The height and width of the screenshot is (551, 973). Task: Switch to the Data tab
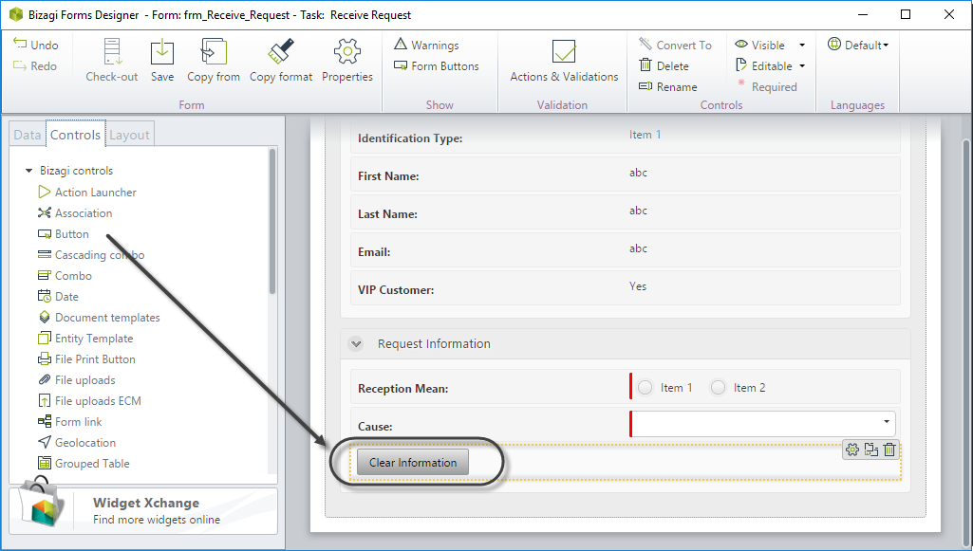[x=28, y=135]
